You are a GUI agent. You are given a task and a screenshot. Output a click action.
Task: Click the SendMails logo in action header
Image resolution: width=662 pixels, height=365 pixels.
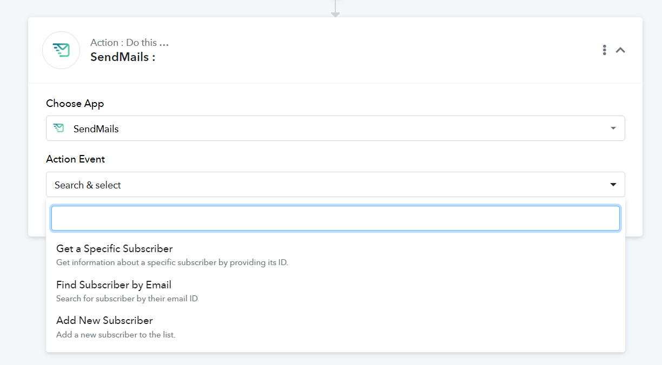[x=61, y=50]
